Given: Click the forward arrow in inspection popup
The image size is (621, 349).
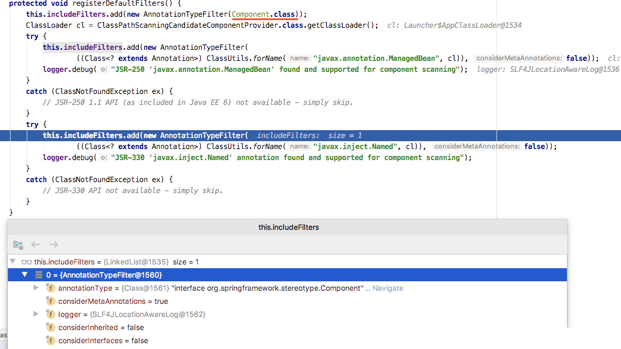Looking at the screenshot, I should tap(54, 245).
